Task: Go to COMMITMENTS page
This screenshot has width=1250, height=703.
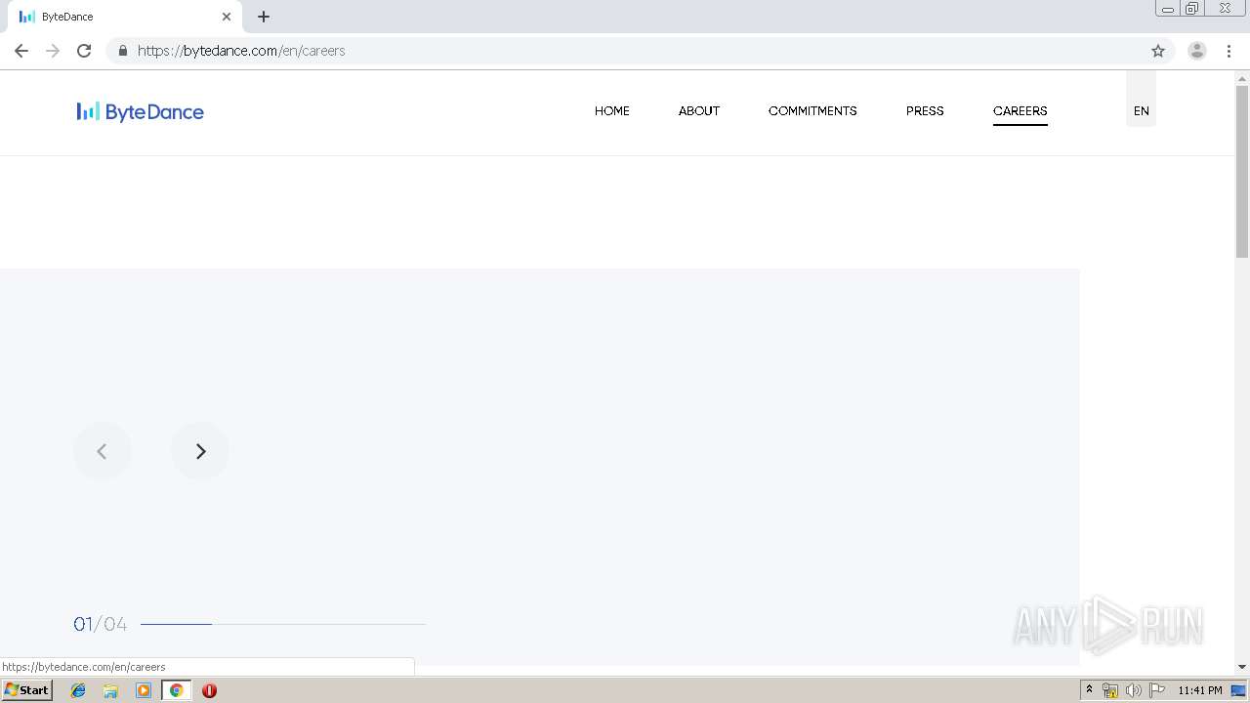Action: pos(812,111)
